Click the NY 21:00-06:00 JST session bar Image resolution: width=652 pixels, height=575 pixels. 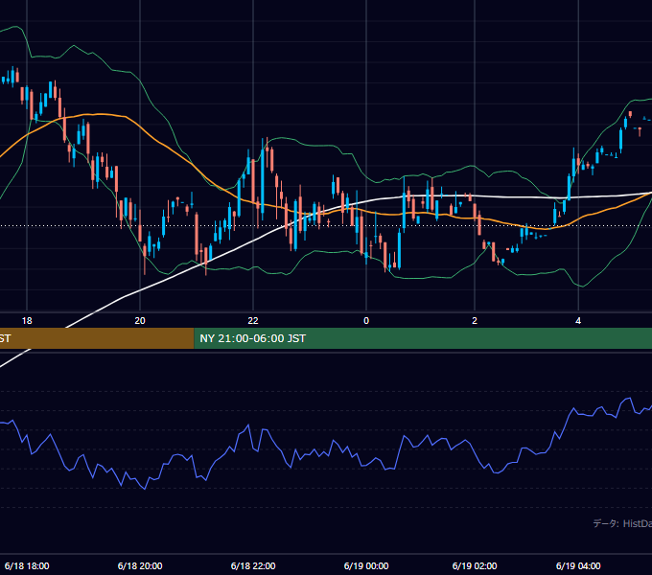[x=423, y=338]
